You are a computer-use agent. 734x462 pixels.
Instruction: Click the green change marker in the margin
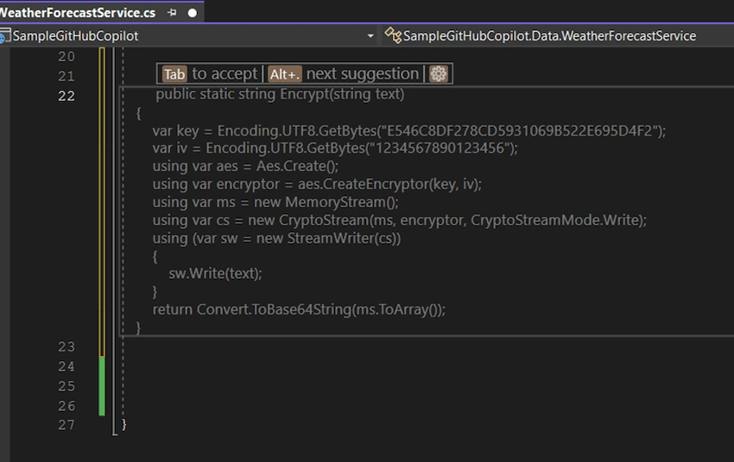pyautogui.click(x=102, y=386)
